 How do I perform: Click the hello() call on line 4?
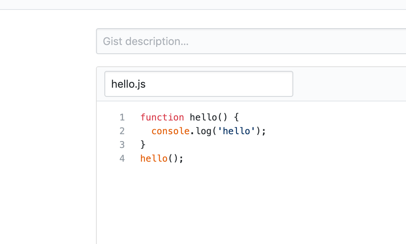point(154,158)
